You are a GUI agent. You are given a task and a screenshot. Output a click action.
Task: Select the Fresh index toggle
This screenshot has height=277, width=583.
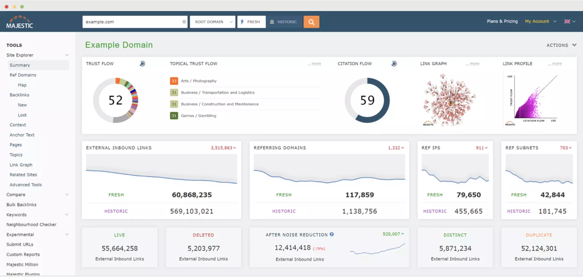(x=252, y=22)
